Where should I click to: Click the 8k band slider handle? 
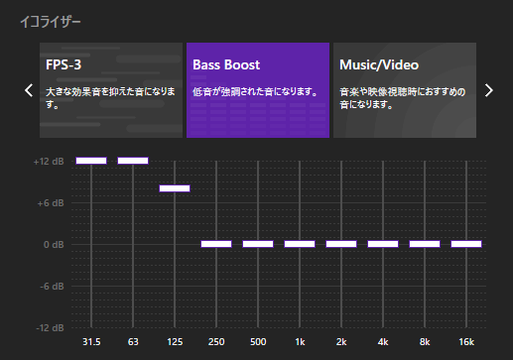(x=425, y=244)
